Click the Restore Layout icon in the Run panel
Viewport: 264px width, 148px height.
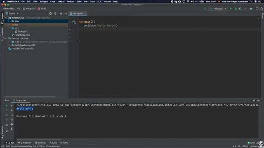pyautogui.click(x=7, y=125)
